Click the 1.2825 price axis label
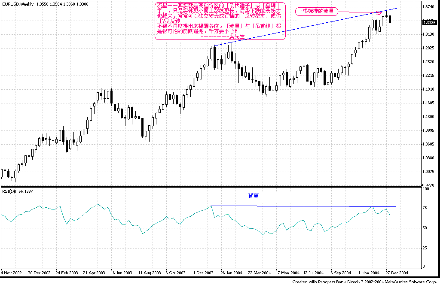 click(429, 48)
